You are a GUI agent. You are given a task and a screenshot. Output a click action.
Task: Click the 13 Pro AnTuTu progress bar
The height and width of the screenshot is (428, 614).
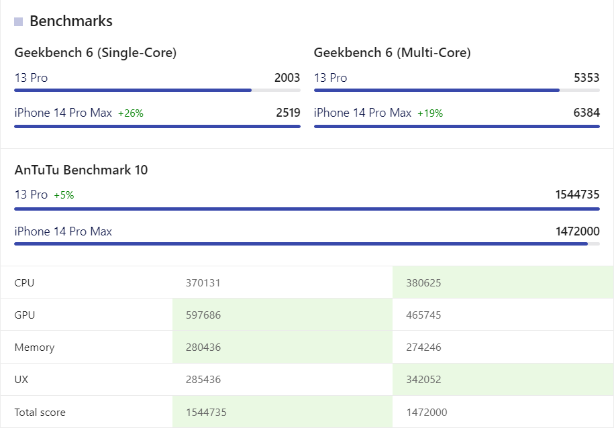point(307,209)
